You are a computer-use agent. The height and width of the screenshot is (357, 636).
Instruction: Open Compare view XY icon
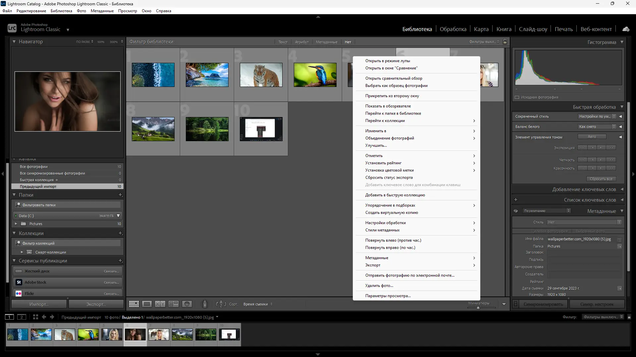[x=160, y=304]
